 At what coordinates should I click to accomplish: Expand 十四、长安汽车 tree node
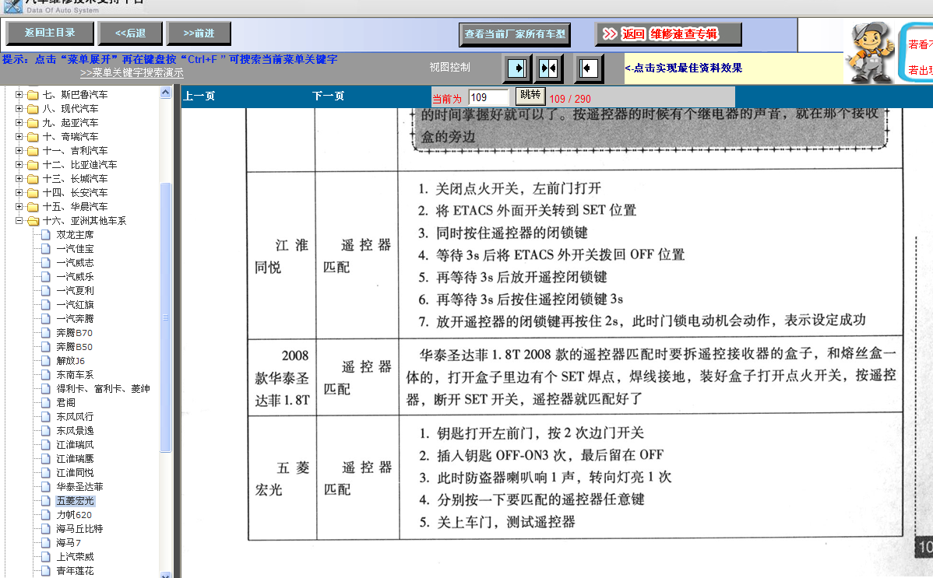pos(19,193)
